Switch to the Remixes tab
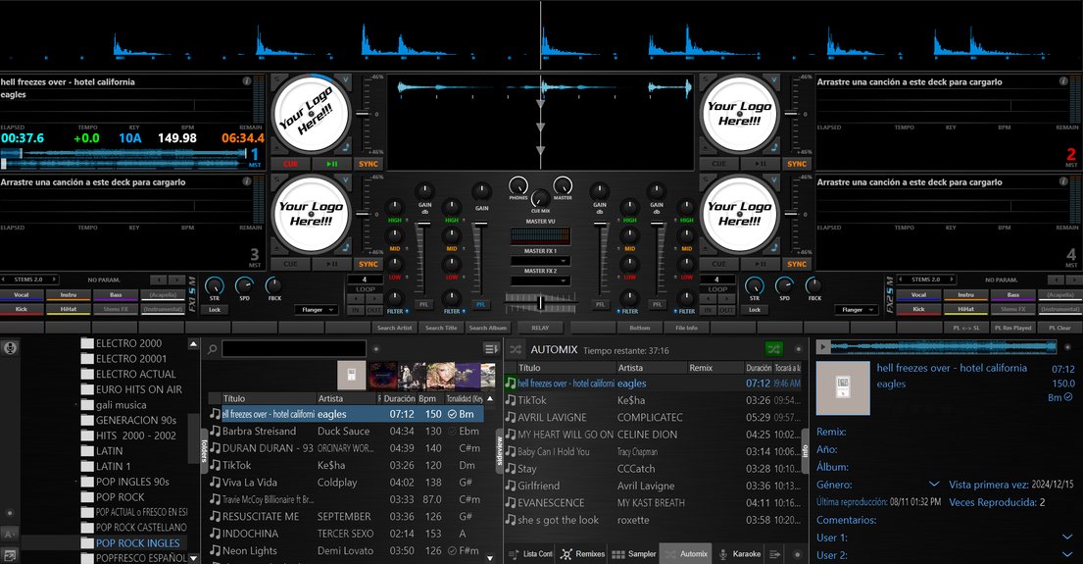 pos(583,553)
